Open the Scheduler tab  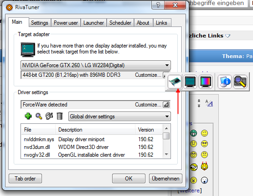(x=120, y=23)
